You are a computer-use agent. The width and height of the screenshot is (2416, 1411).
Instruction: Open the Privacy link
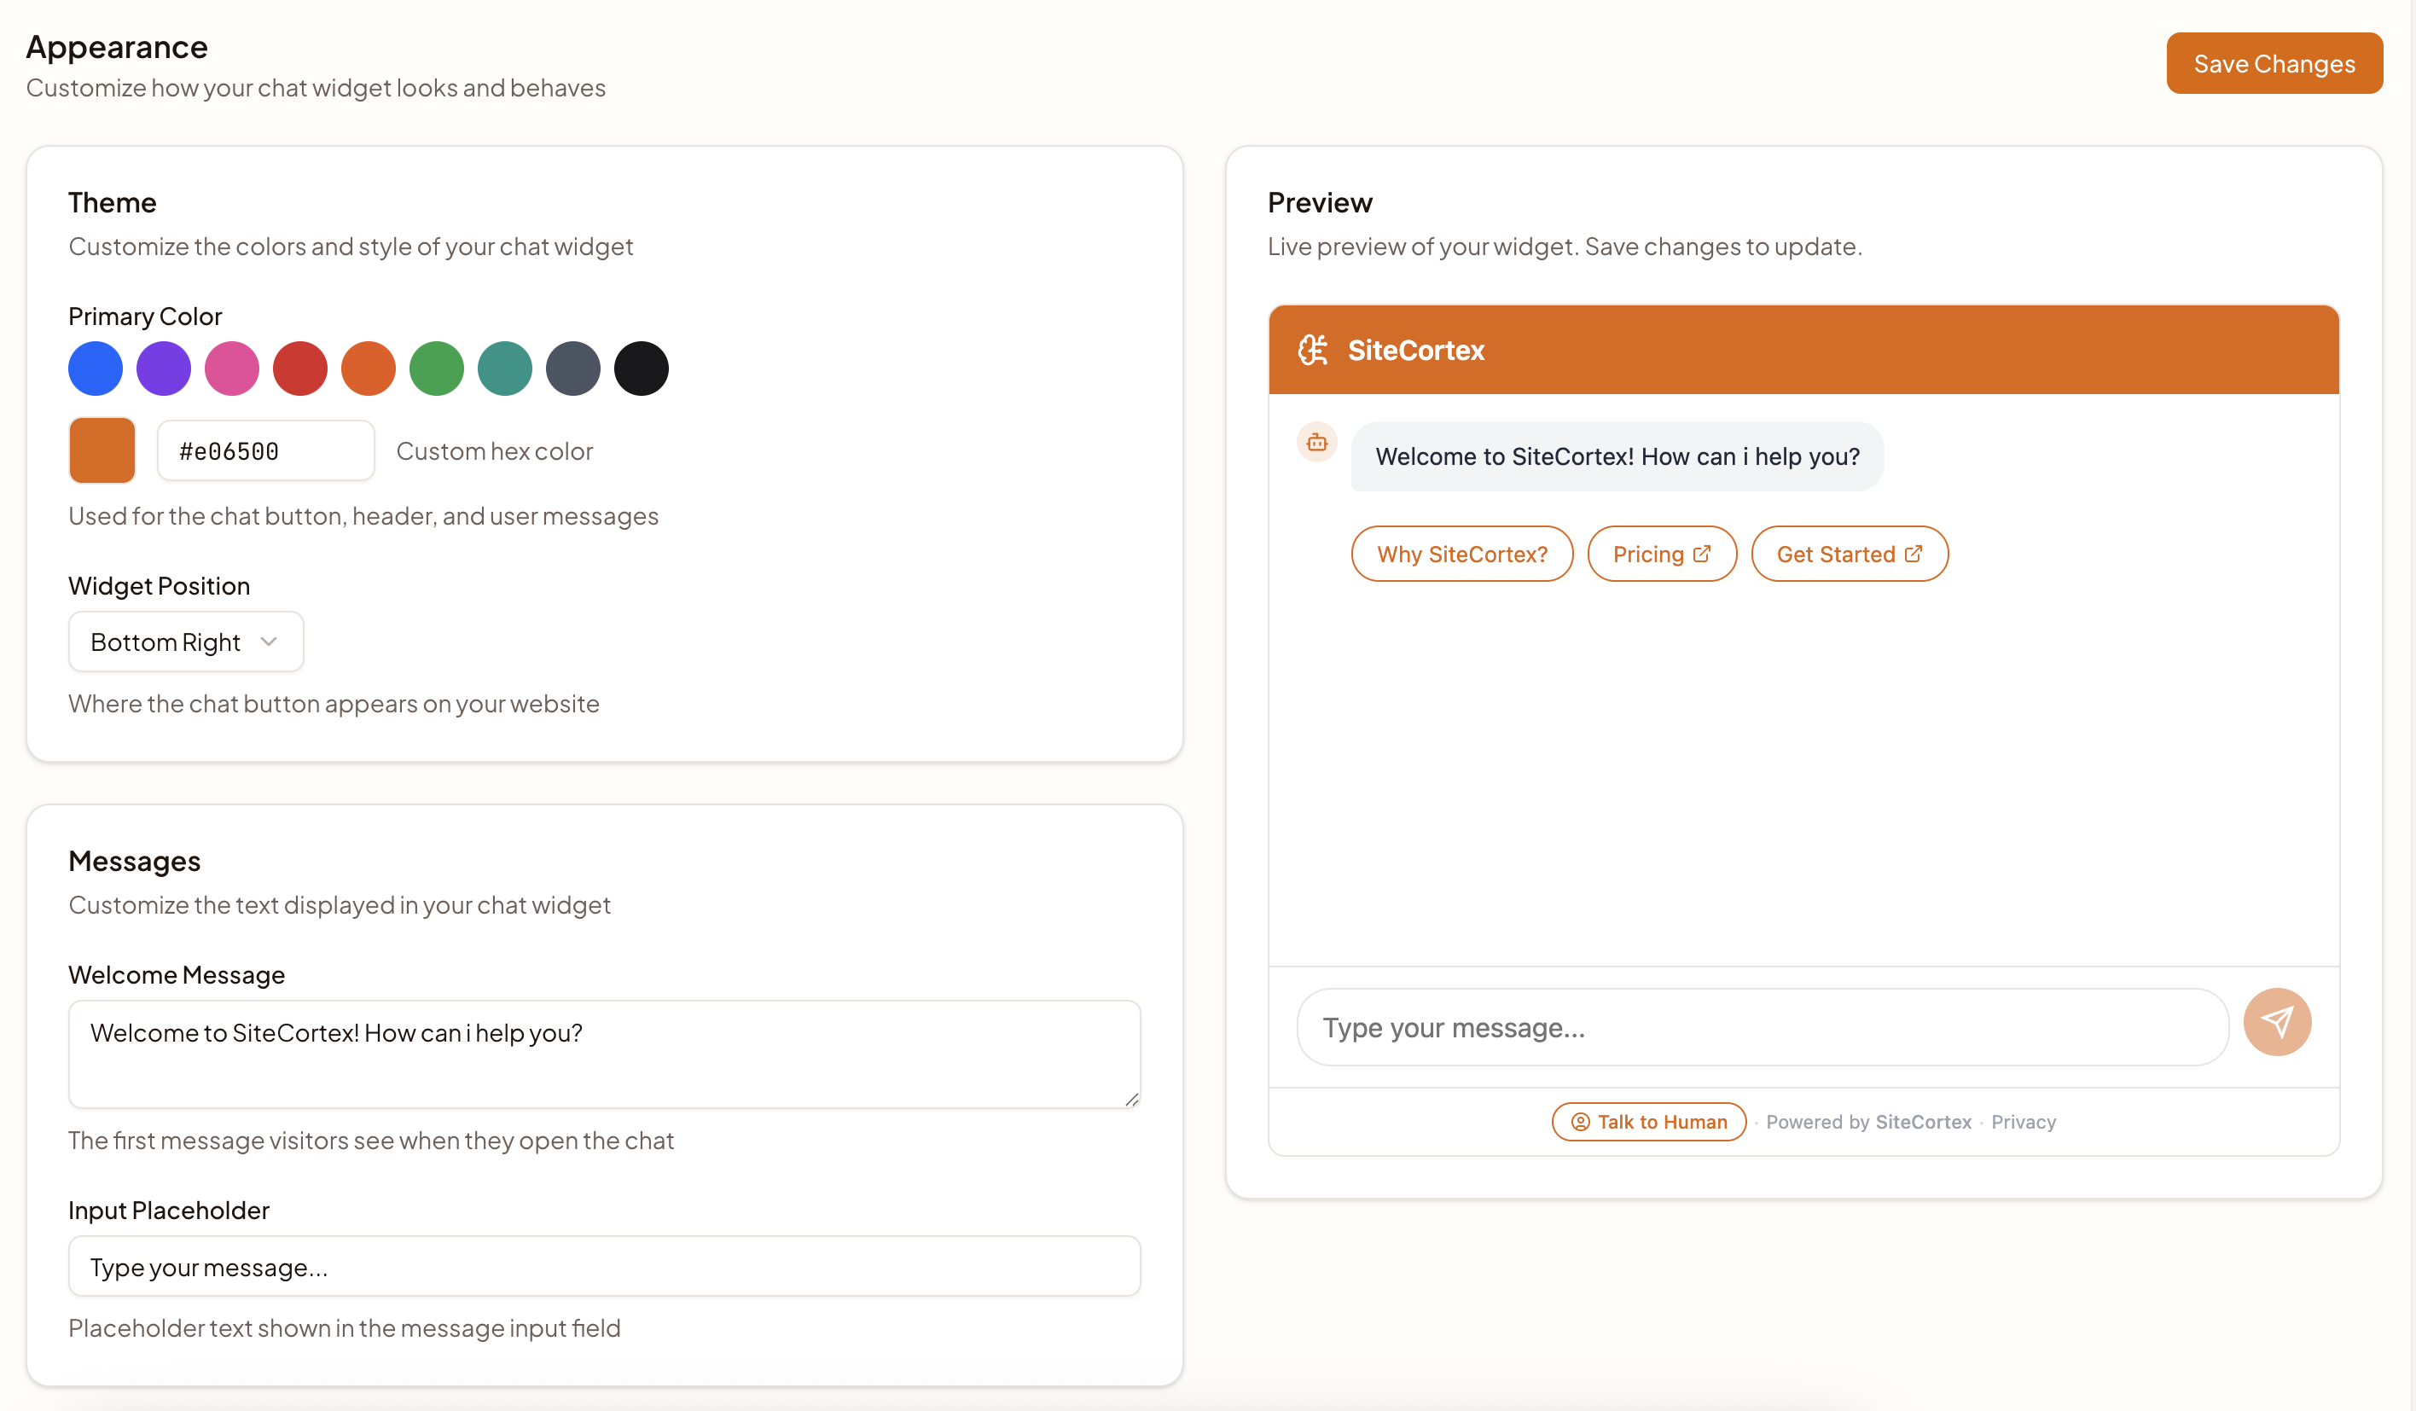[x=2023, y=1122]
